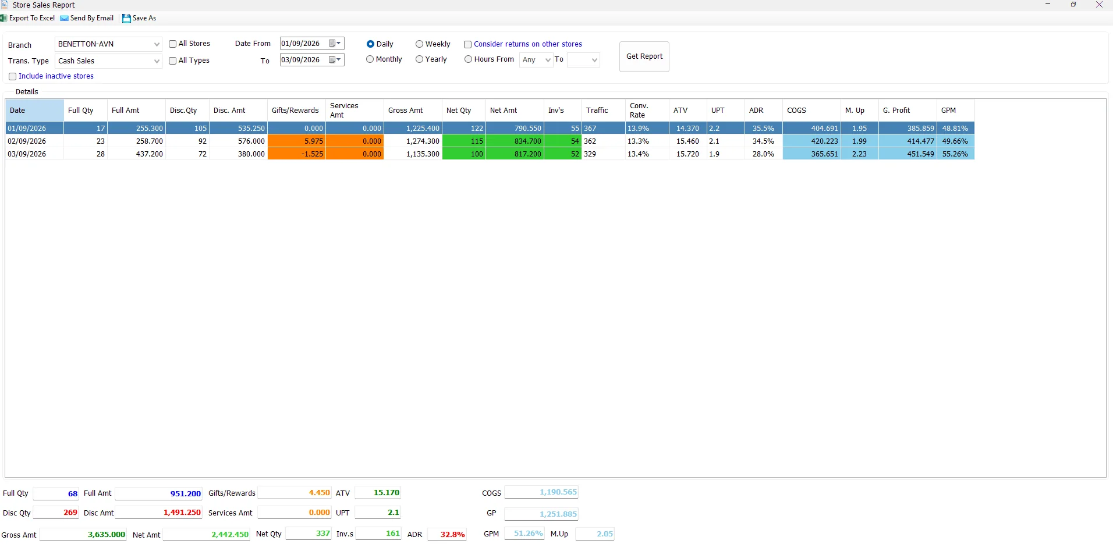Select the 03/09/2026 row date cell
This screenshot has width=1113, height=544.
click(34, 154)
